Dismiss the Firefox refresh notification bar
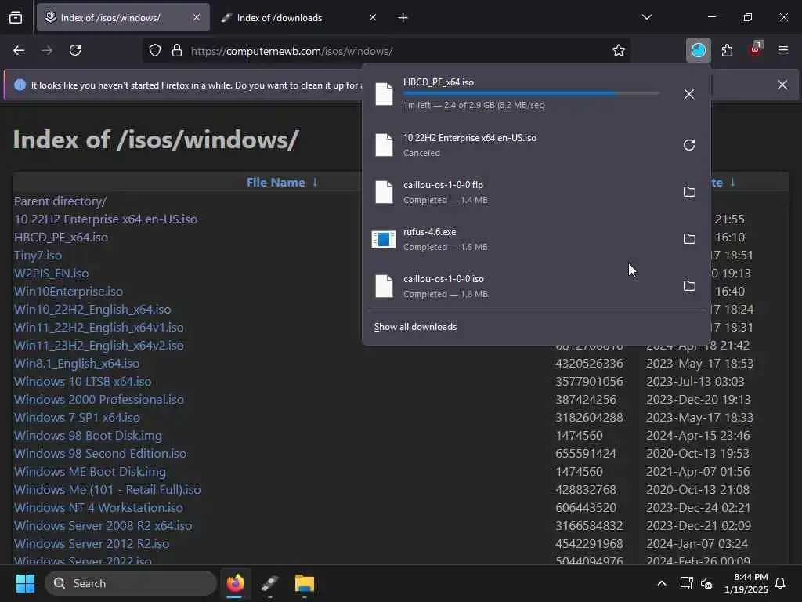 coord(782,85)
